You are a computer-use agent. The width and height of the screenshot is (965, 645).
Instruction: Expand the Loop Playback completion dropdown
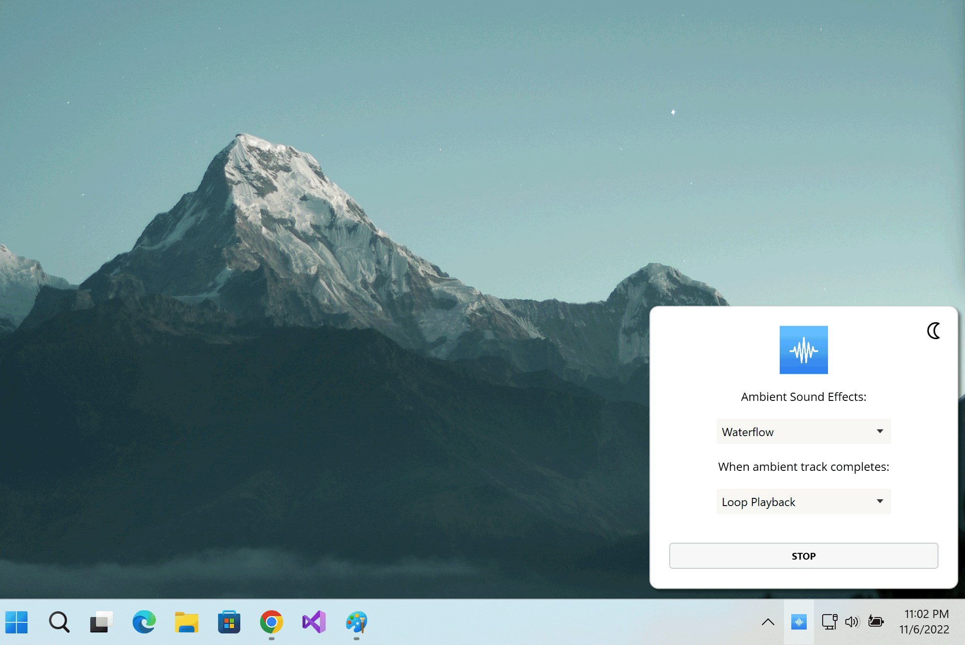tap(803, 502)
